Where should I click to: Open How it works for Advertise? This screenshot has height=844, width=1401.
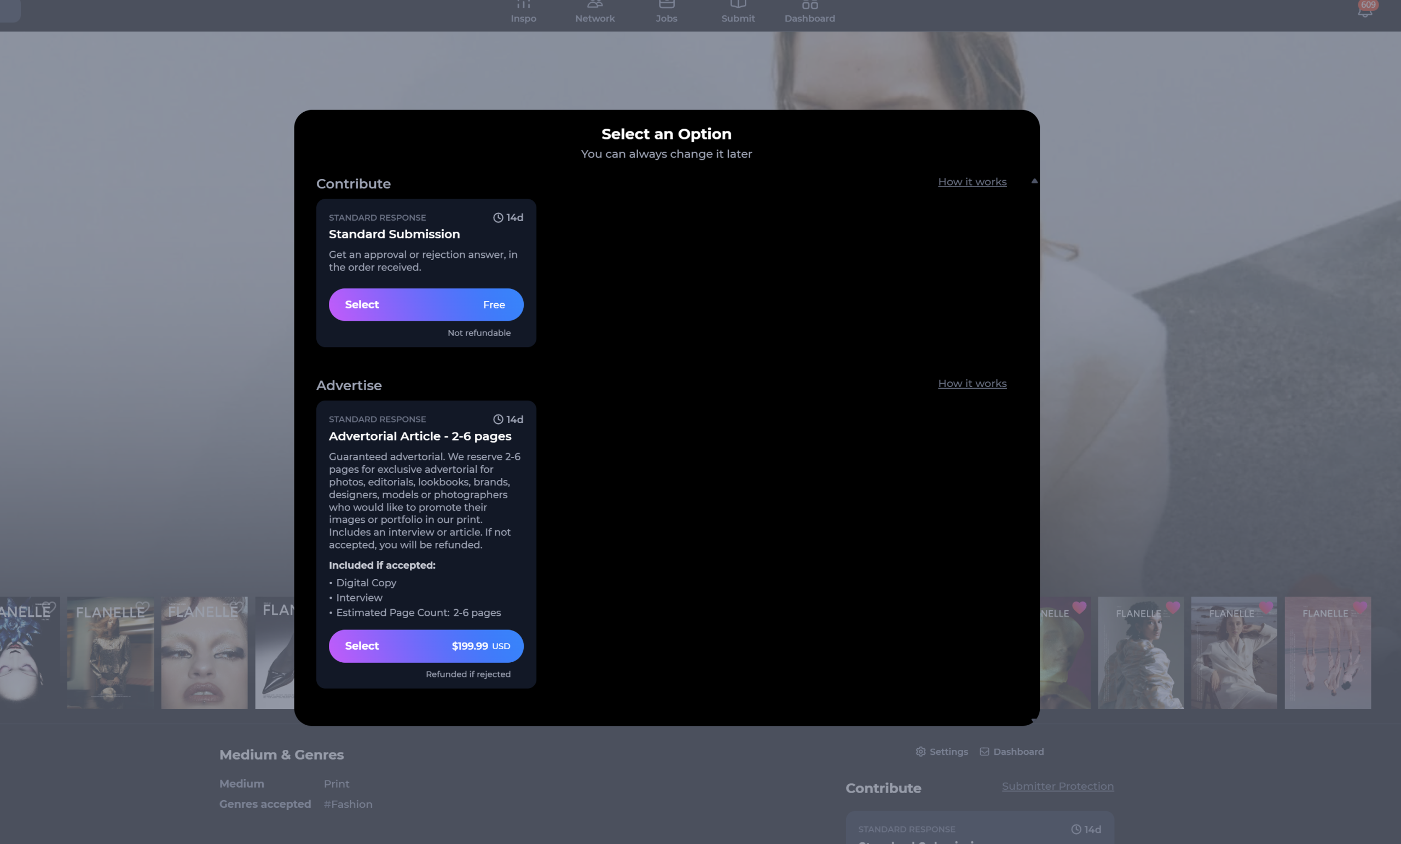972,384
